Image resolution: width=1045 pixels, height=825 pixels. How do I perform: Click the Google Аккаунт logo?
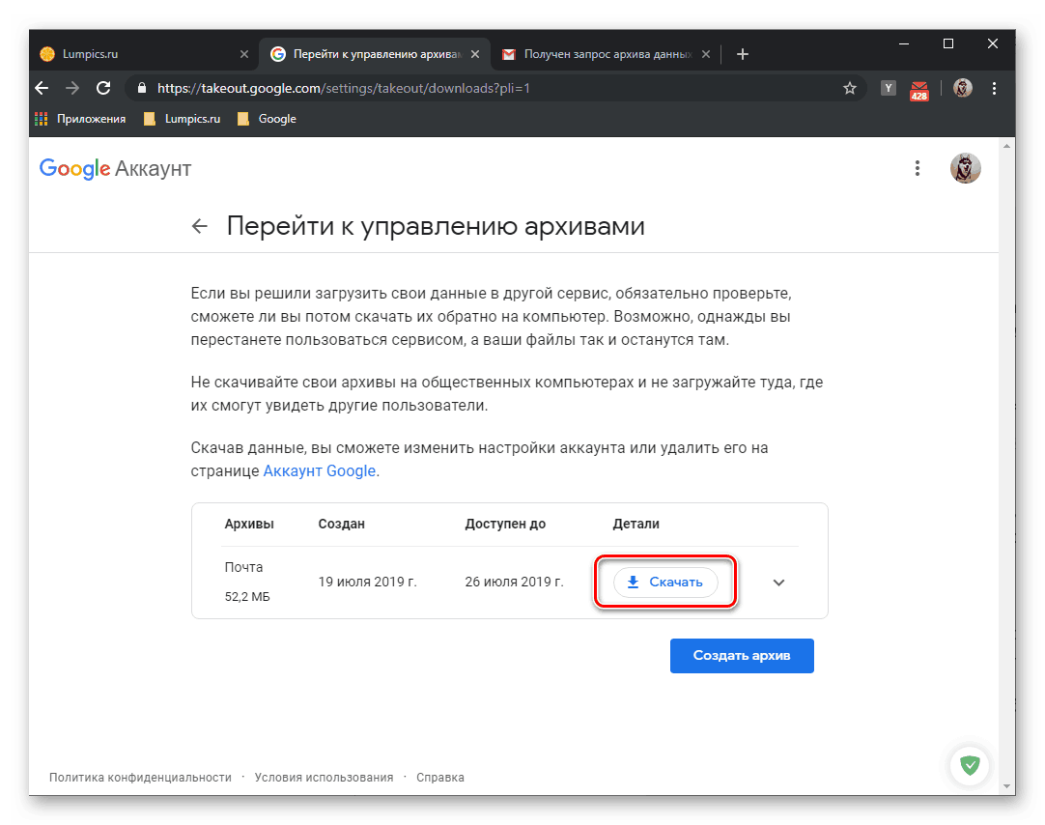pyautogui.click(x=115, y=169)
